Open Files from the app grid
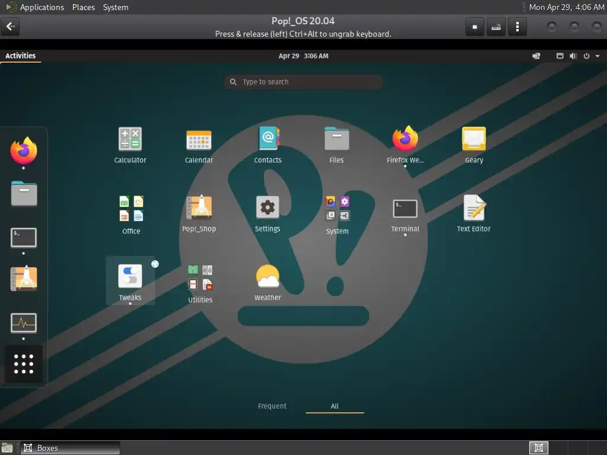The image size is (607, 455). click(337, 145)
